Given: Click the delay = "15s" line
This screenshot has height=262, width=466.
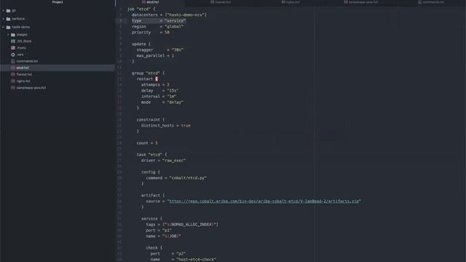Looking at the screenshot, I should (x=160, y=90).
